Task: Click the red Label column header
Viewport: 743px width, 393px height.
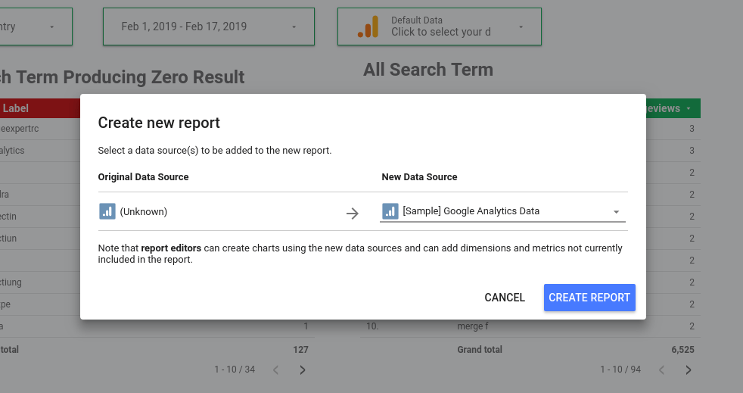Action: [x=40, y=108]
